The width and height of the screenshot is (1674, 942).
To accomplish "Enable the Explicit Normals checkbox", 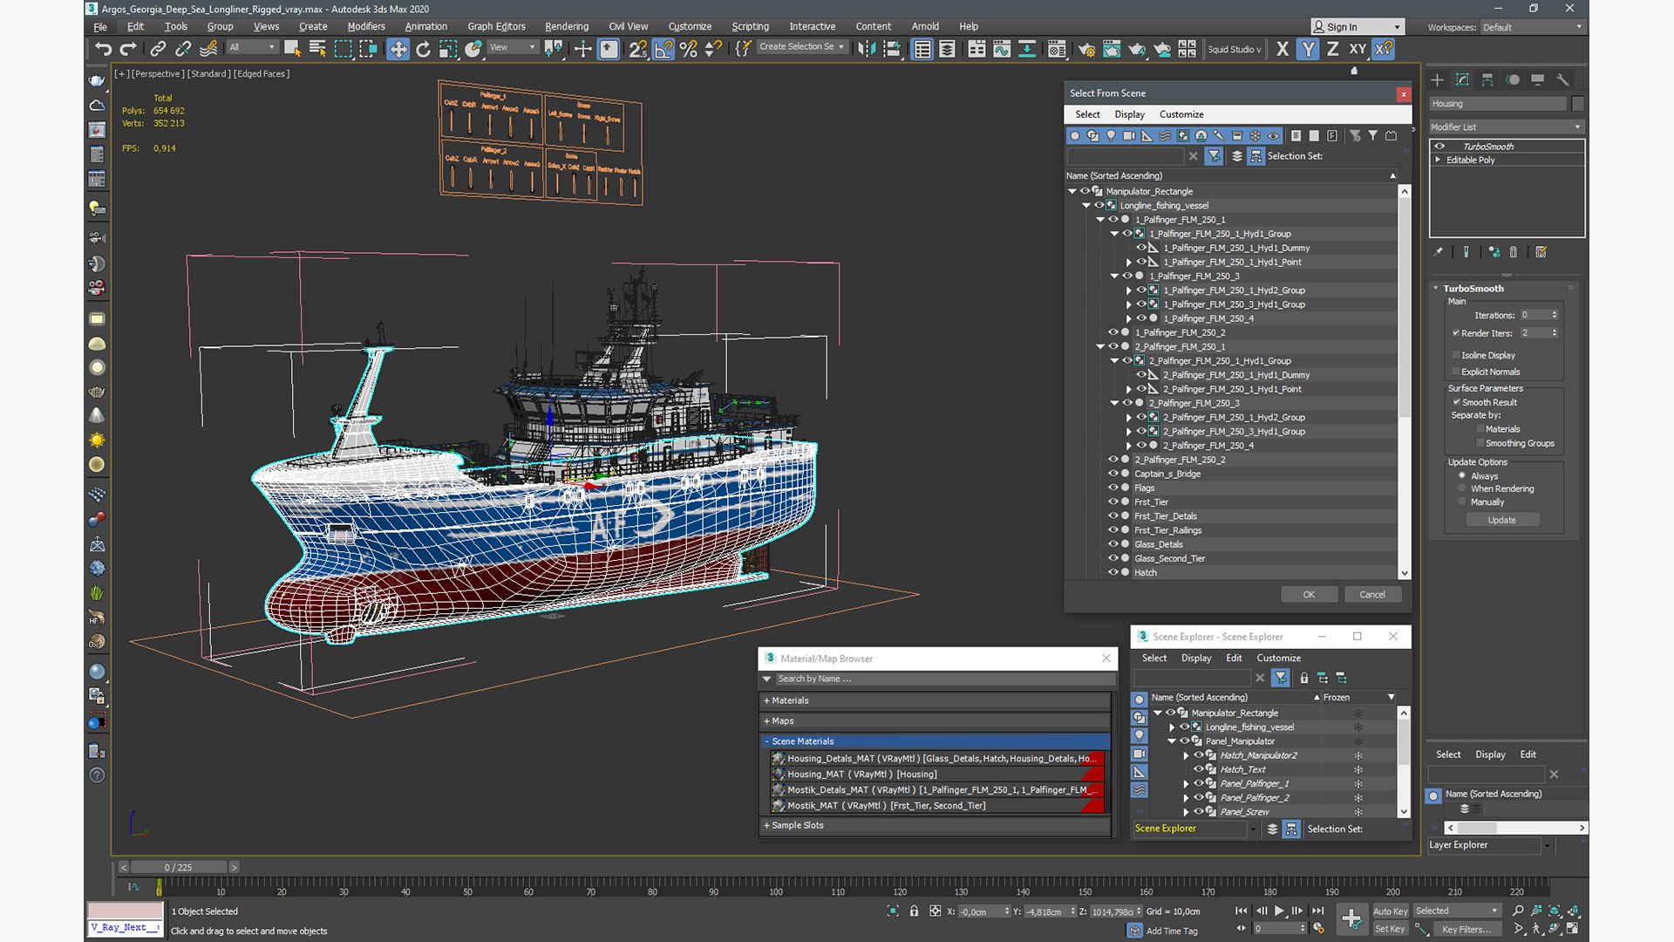I will click(x=1456, y=372).
